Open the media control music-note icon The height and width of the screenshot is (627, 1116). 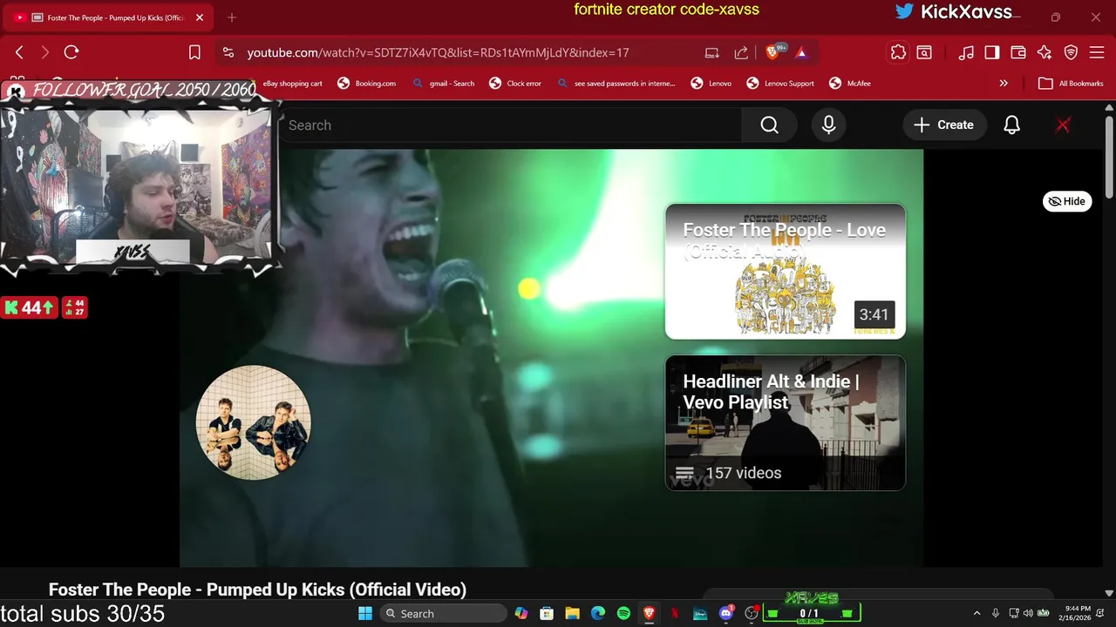click(x=965, y=52)
